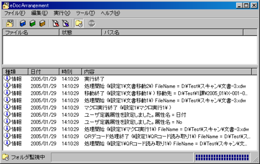Screen dimensions: 260x164
Task: Click the パス名 column header
Action: click(x=172, y=32)
